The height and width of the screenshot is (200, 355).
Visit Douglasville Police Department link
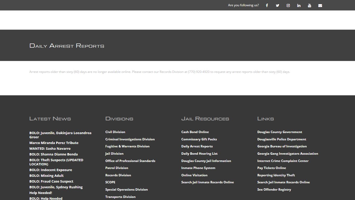(282, 139)
